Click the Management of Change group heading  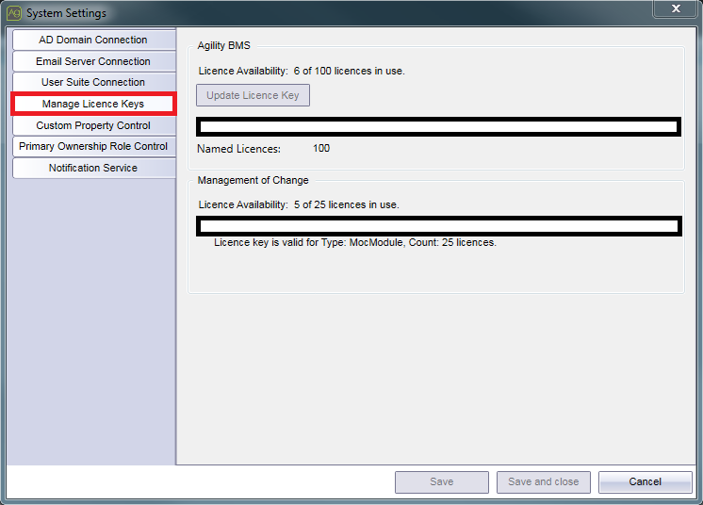[x=253, y=180]
